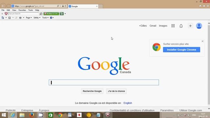Image resolution: width=210 pixels, height=118 pixels.
Task: Open the address bar search dropdown arrow
Action: 60,6
